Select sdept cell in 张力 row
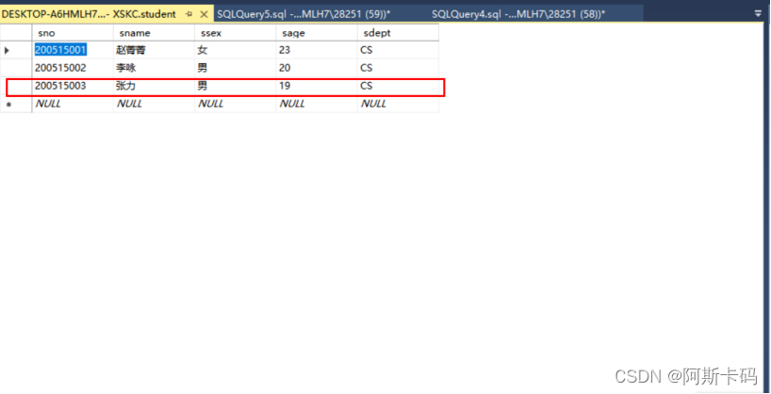 [x=399, y=86]
